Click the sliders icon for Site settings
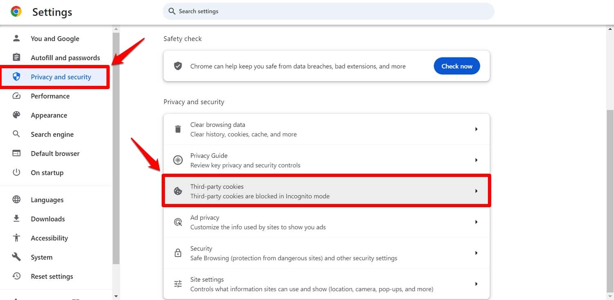This screenshot has width=614, height=300. 178,284
